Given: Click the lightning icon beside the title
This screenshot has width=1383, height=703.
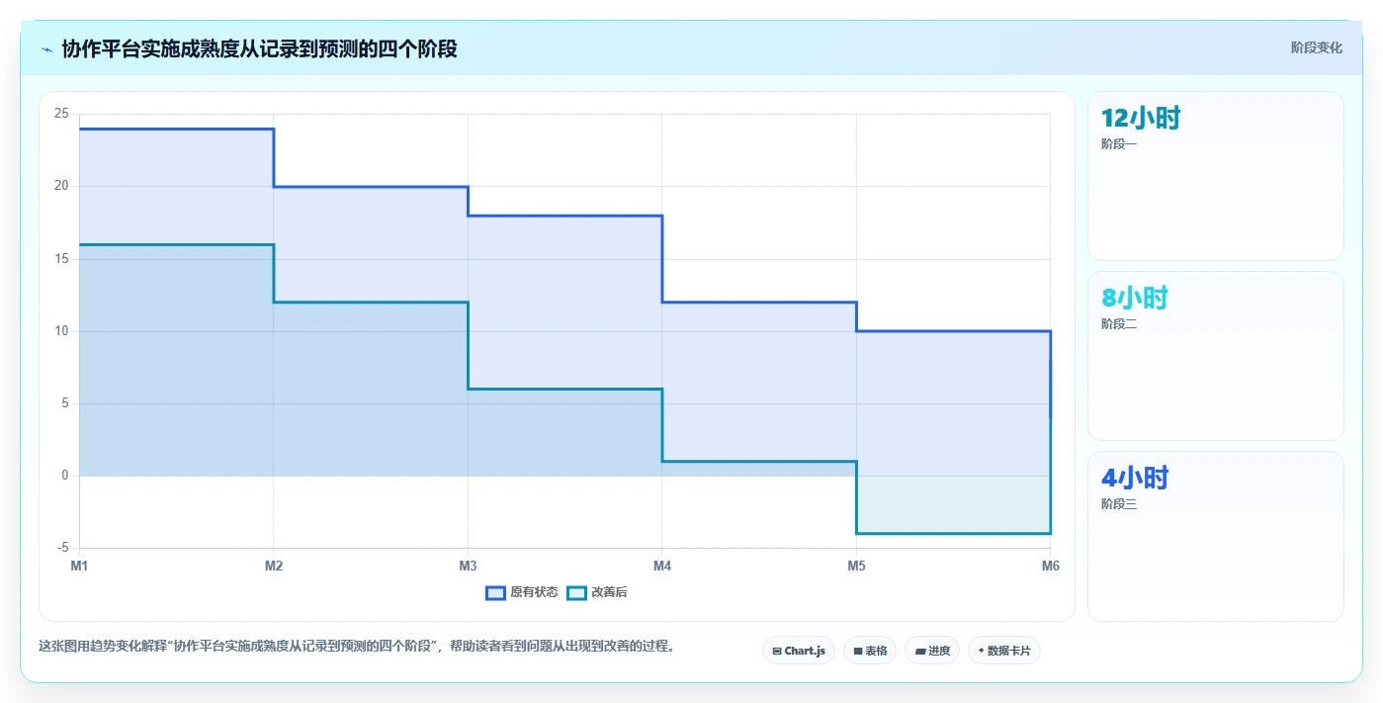Looking at the screenshot, I should (46, 49).
